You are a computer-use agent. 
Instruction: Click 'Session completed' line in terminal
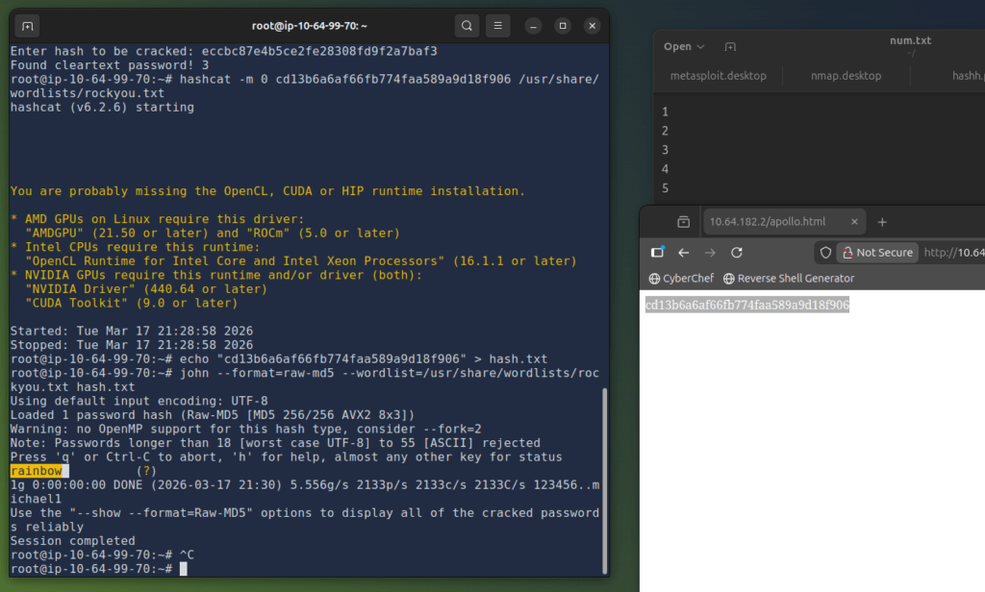click(x=73, y=540)
